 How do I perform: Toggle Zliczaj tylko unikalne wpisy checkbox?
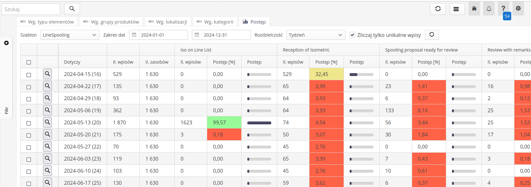coord(352,35)
